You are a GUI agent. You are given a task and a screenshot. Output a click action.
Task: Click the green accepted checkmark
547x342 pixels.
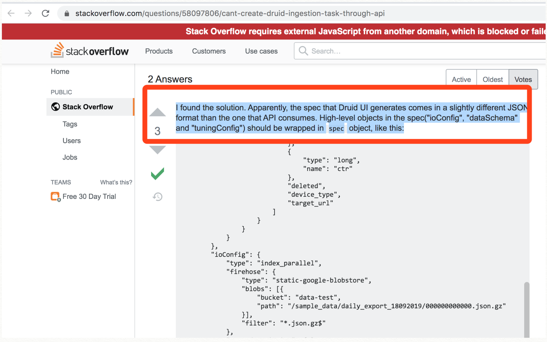point(157,173)
